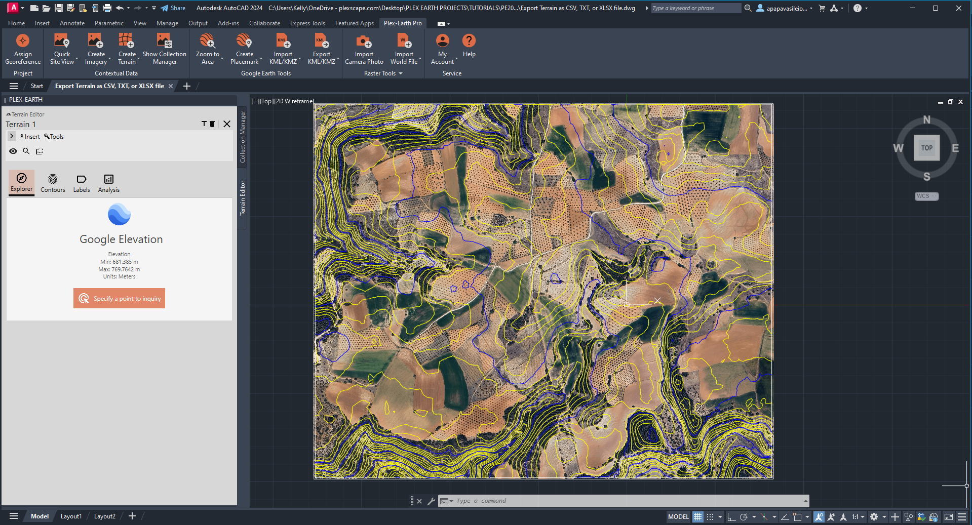The width and height of the screenshot is (972, 525).
Task: Select the Explorer tab in Terrain Editor
Action: click(x=21, y=183)
